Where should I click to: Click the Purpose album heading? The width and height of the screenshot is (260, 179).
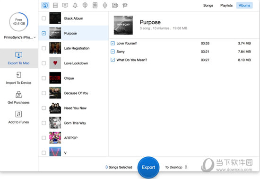coord(150,22)
